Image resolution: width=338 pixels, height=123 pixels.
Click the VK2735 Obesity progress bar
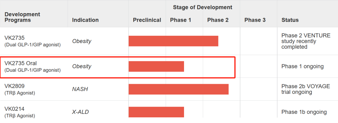tap(173, 41)
